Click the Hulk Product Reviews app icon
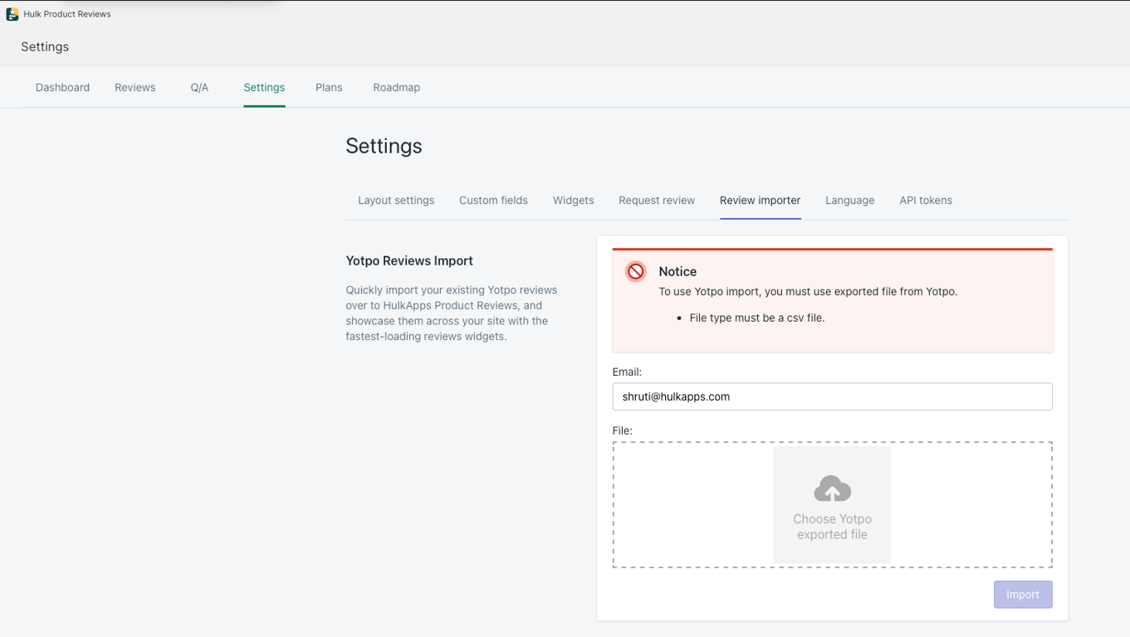The image size is (1130, 637). [12, 14]
